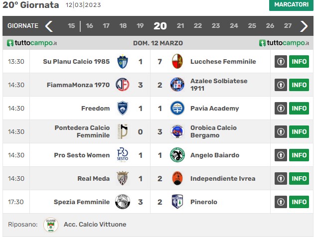Image resolution: width=315 pixels, height=237 pixels.
Task: Click the Lucchese Femminile team crest
Action: coord(177,61)
